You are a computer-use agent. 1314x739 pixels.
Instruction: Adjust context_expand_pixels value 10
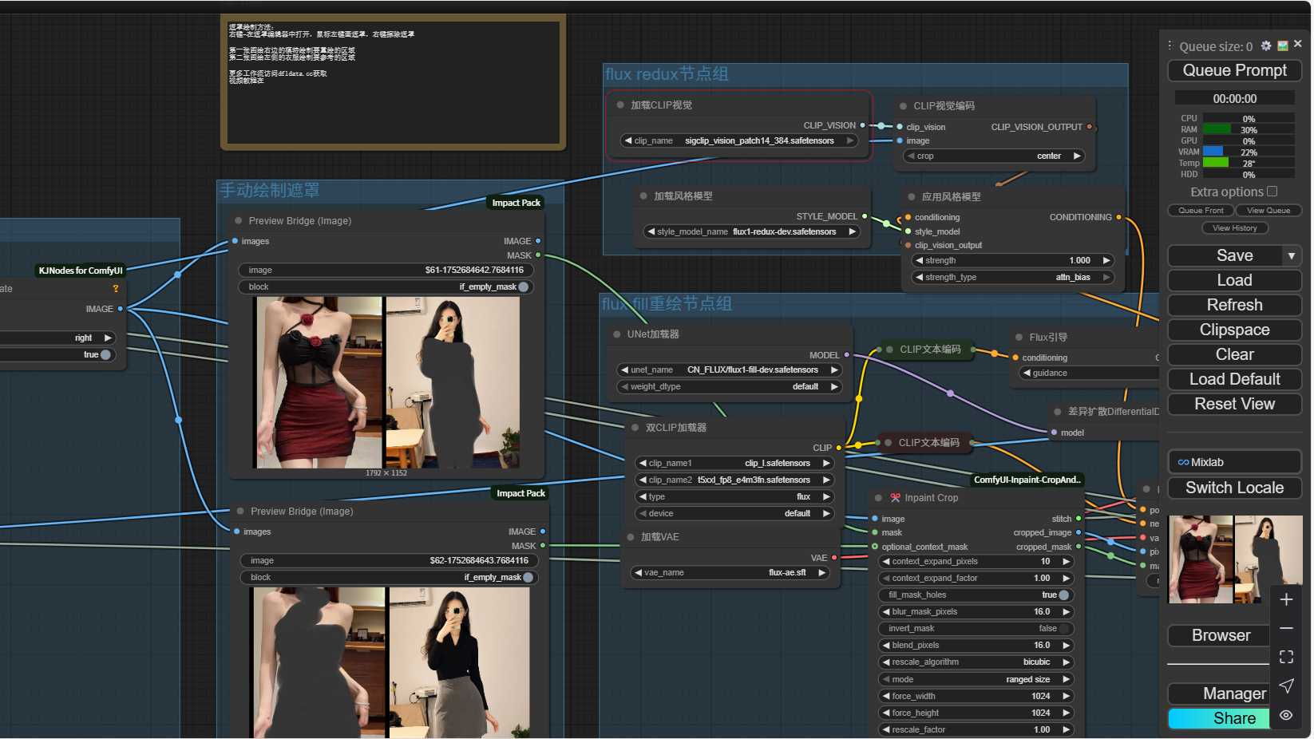coord(976,561)
